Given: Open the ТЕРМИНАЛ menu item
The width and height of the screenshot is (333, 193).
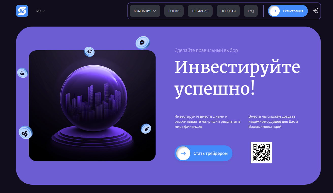Looking at the screenshot, I should 200,11.
